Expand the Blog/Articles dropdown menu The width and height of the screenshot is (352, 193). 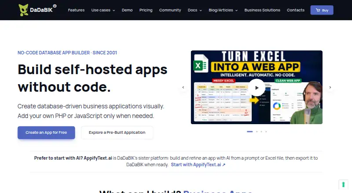tap(223, 10)
